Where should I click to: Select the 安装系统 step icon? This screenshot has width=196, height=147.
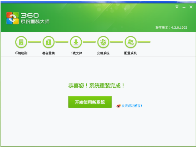coord(103,42)
